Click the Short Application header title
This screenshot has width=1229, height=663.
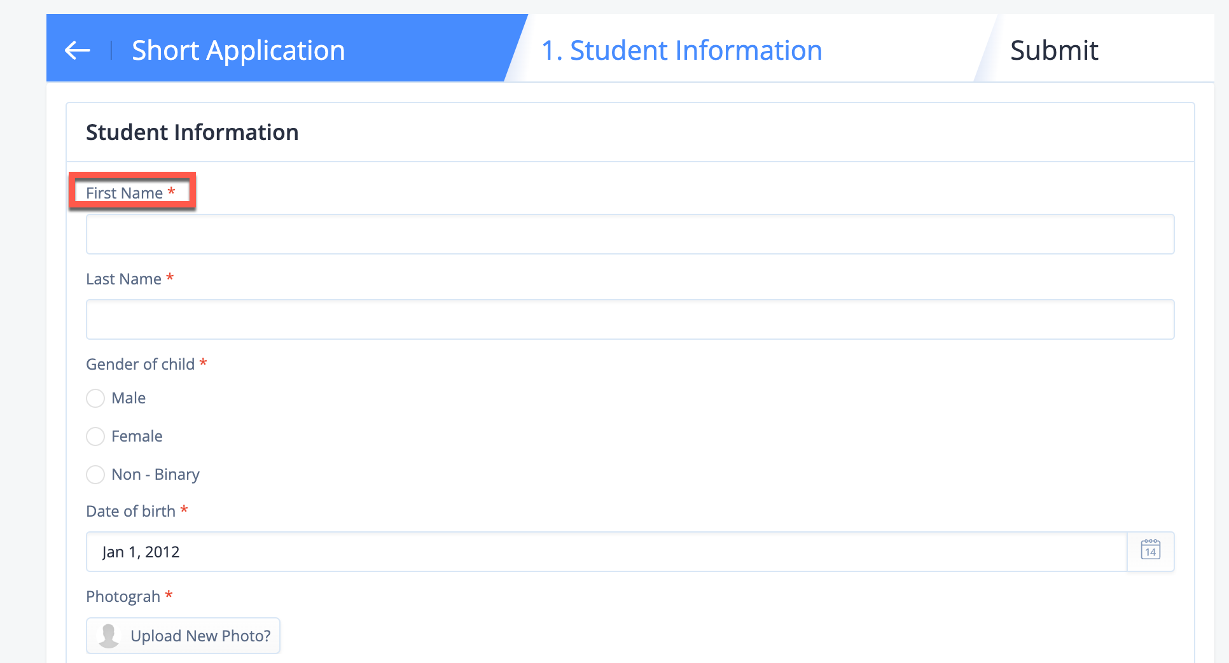coord(239,50)
